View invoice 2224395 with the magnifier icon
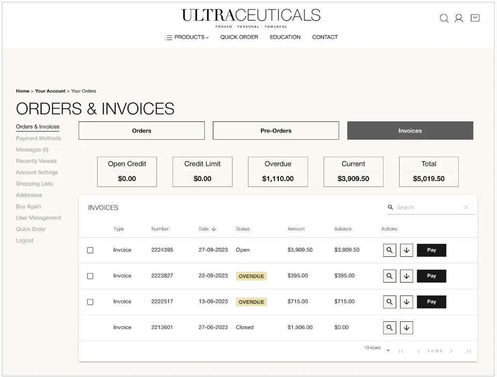 point(390,250)
